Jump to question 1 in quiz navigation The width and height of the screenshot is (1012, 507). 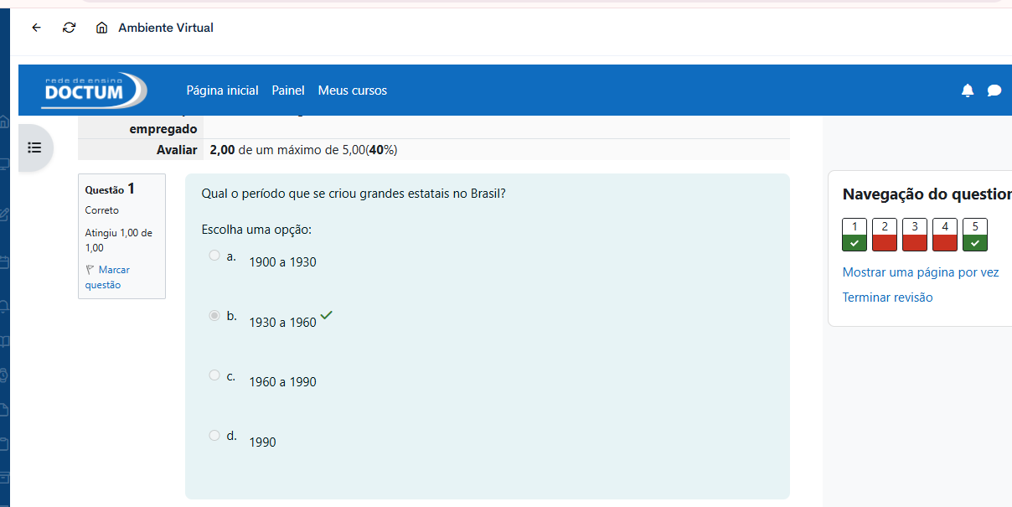pyautogui.click(x=855, y=235)
